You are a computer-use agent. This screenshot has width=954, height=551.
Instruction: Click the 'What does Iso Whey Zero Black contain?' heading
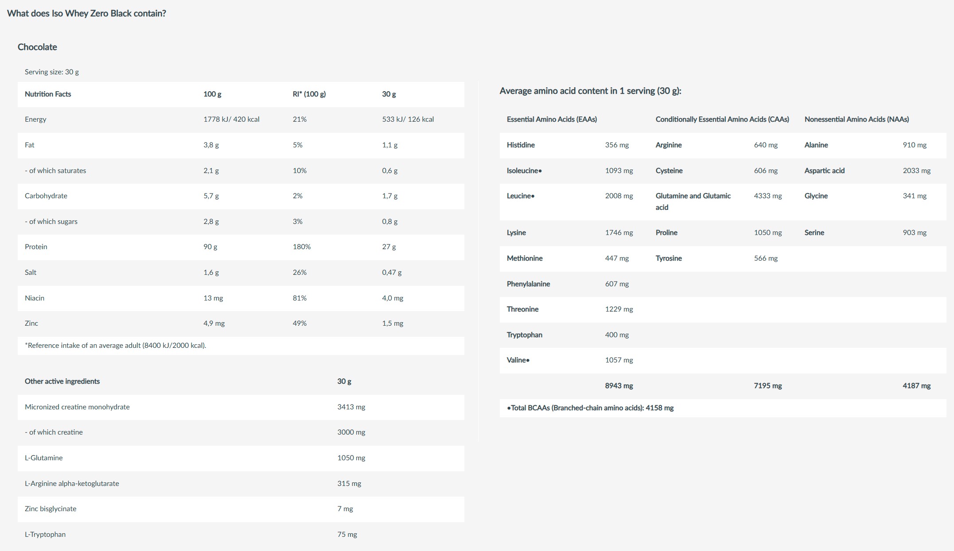86,13
